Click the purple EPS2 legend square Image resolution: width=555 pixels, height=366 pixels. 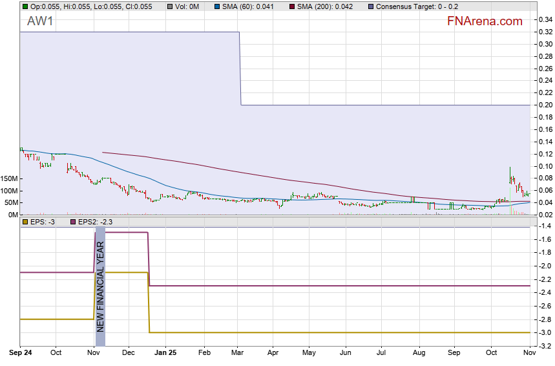(72, 222)
